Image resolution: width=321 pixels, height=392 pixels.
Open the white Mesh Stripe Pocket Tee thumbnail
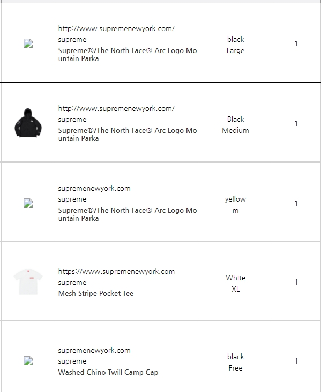[28, 282]
